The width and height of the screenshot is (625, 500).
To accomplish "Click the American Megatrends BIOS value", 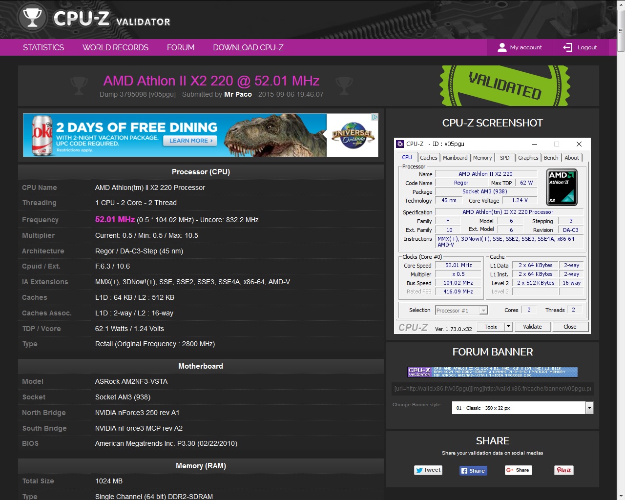I will pyautogui.click(x=166, y=443).
